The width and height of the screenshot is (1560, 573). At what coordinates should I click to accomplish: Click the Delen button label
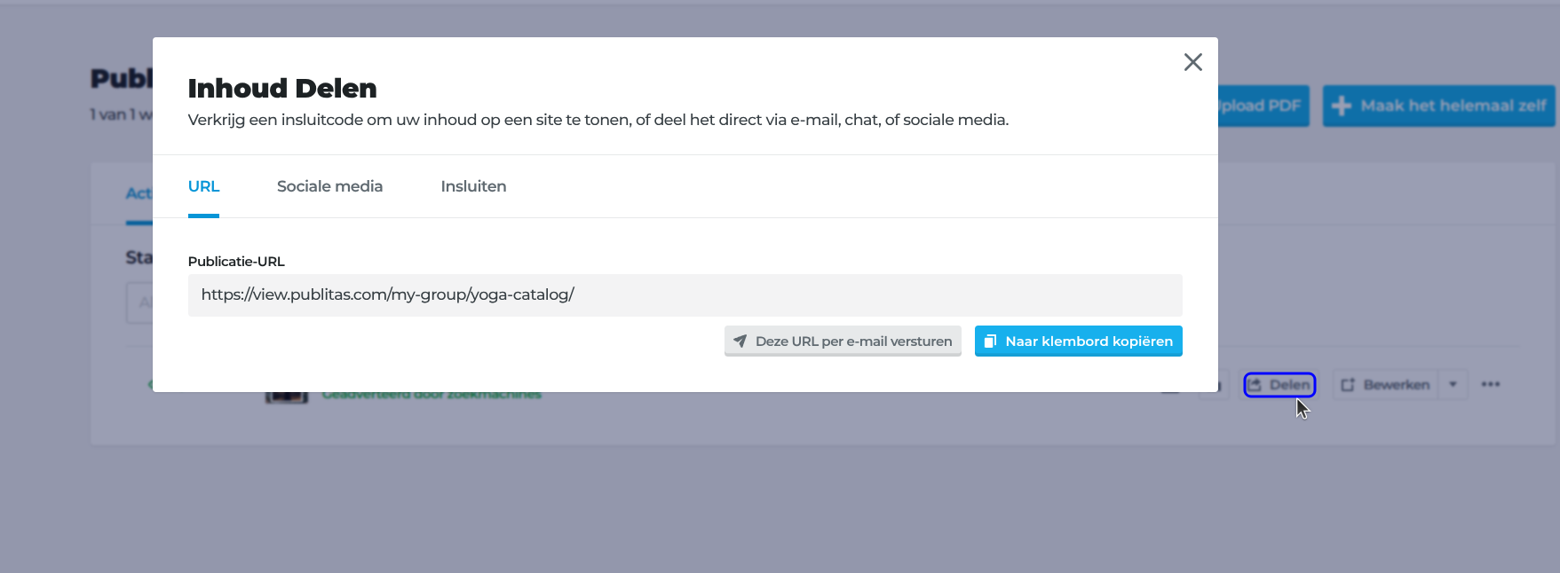[1289, 385]
